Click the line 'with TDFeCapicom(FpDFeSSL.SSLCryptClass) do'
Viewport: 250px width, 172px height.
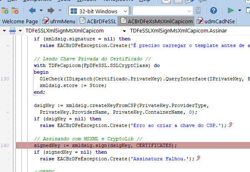click(97, 65)
